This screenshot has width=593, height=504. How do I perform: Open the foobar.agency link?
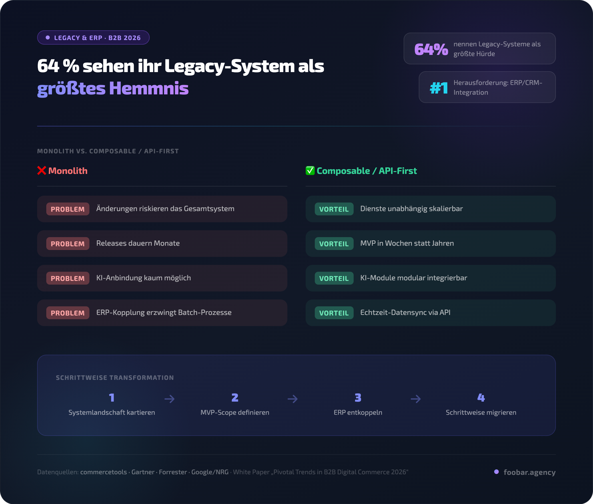(529, 472)
